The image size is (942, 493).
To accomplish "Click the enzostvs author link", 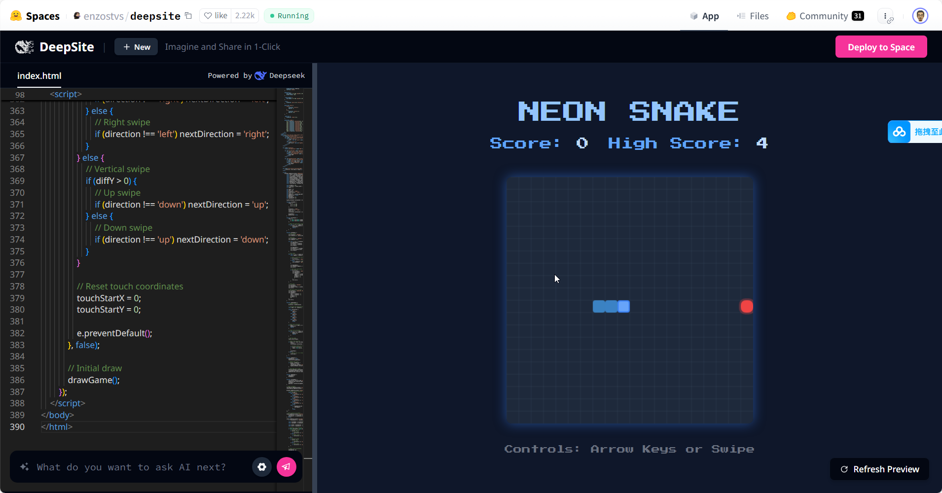I will pyautogui.click(x=104, y=16).
